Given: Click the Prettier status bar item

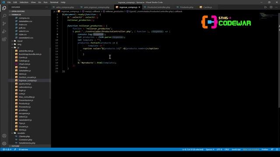Looking at the screenshot, I should coord(265,149).
